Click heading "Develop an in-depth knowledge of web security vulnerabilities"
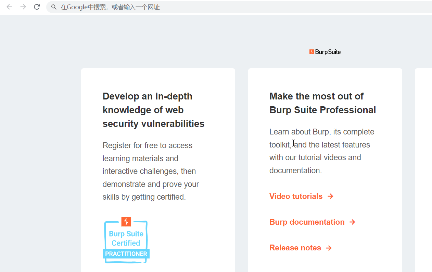Image resolution: width=432 pixels, height=272 pixels. [153, 110]
